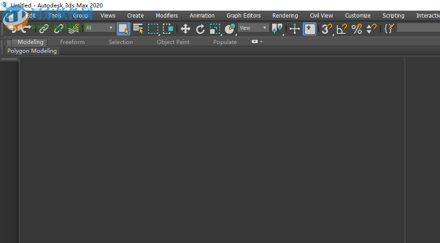
Task: Select the Bind to Space Warp tool
Action: click(74, 29)
